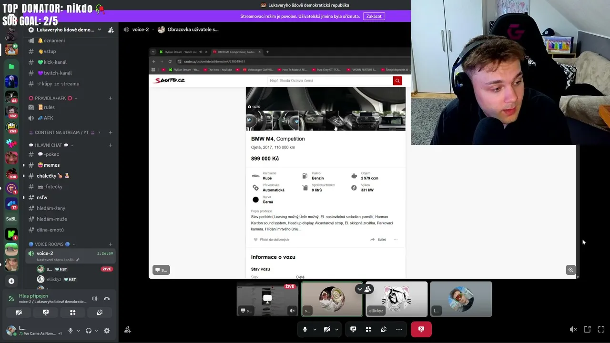
Task: Create channel in PRAVIDLA+AFK category
Action: tap(110, 98)
